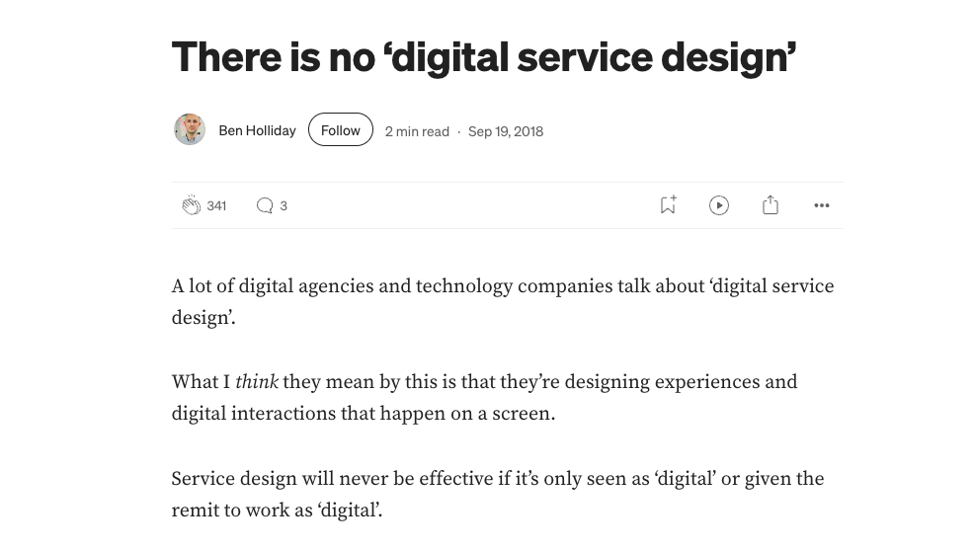Viewport: 974px width, 551px height.
Task: Open the three-dot more options menu
Action: 822,205
